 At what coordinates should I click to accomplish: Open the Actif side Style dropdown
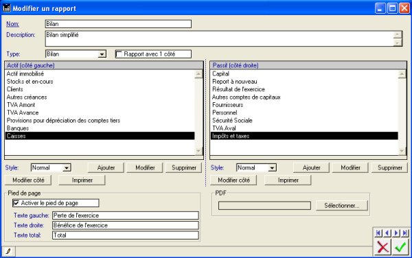tap(67, 167)
